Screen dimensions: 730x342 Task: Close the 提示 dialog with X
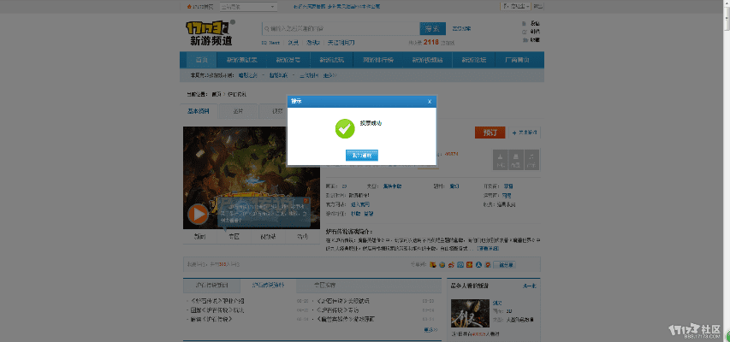point(429,101)
